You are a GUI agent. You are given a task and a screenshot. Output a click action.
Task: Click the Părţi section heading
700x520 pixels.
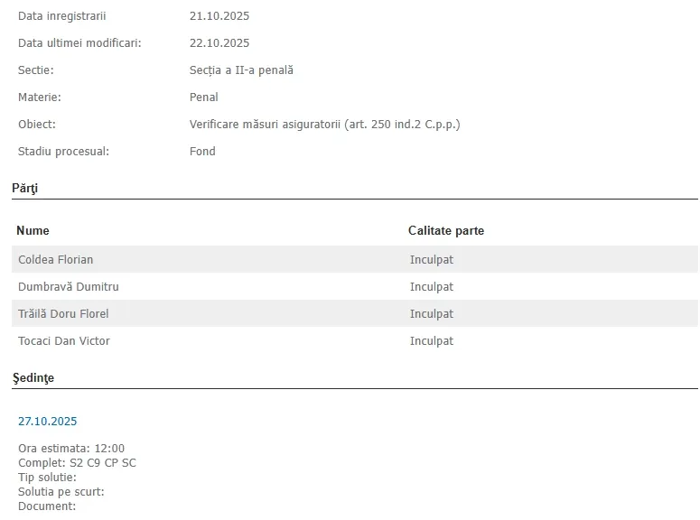[x=25, y=189]
